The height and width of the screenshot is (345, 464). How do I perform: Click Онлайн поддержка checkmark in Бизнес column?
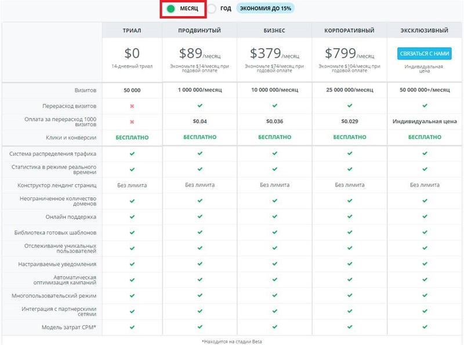click(275, 216)
